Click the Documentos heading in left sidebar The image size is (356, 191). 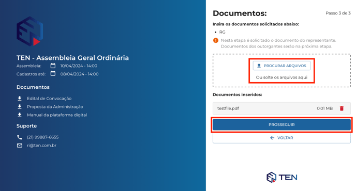(33, 87)
